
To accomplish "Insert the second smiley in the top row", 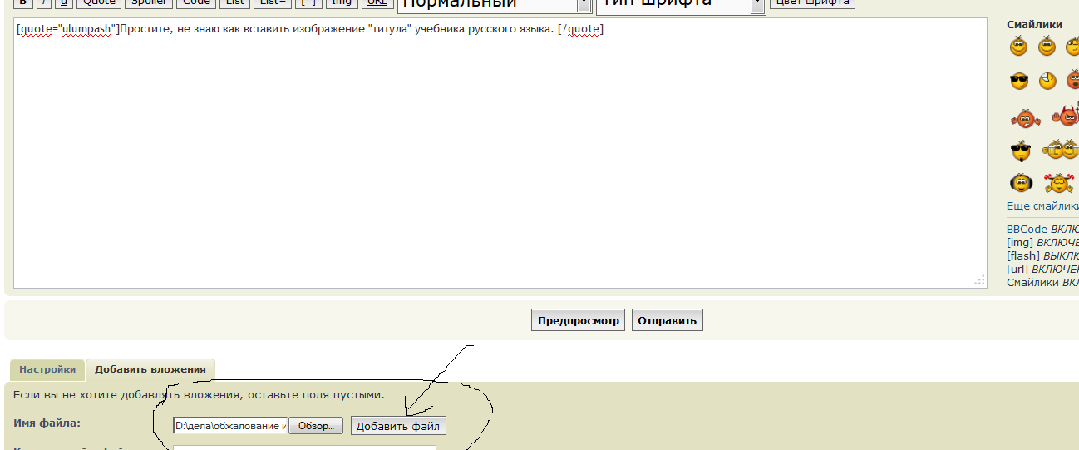I will point(1047,47).
